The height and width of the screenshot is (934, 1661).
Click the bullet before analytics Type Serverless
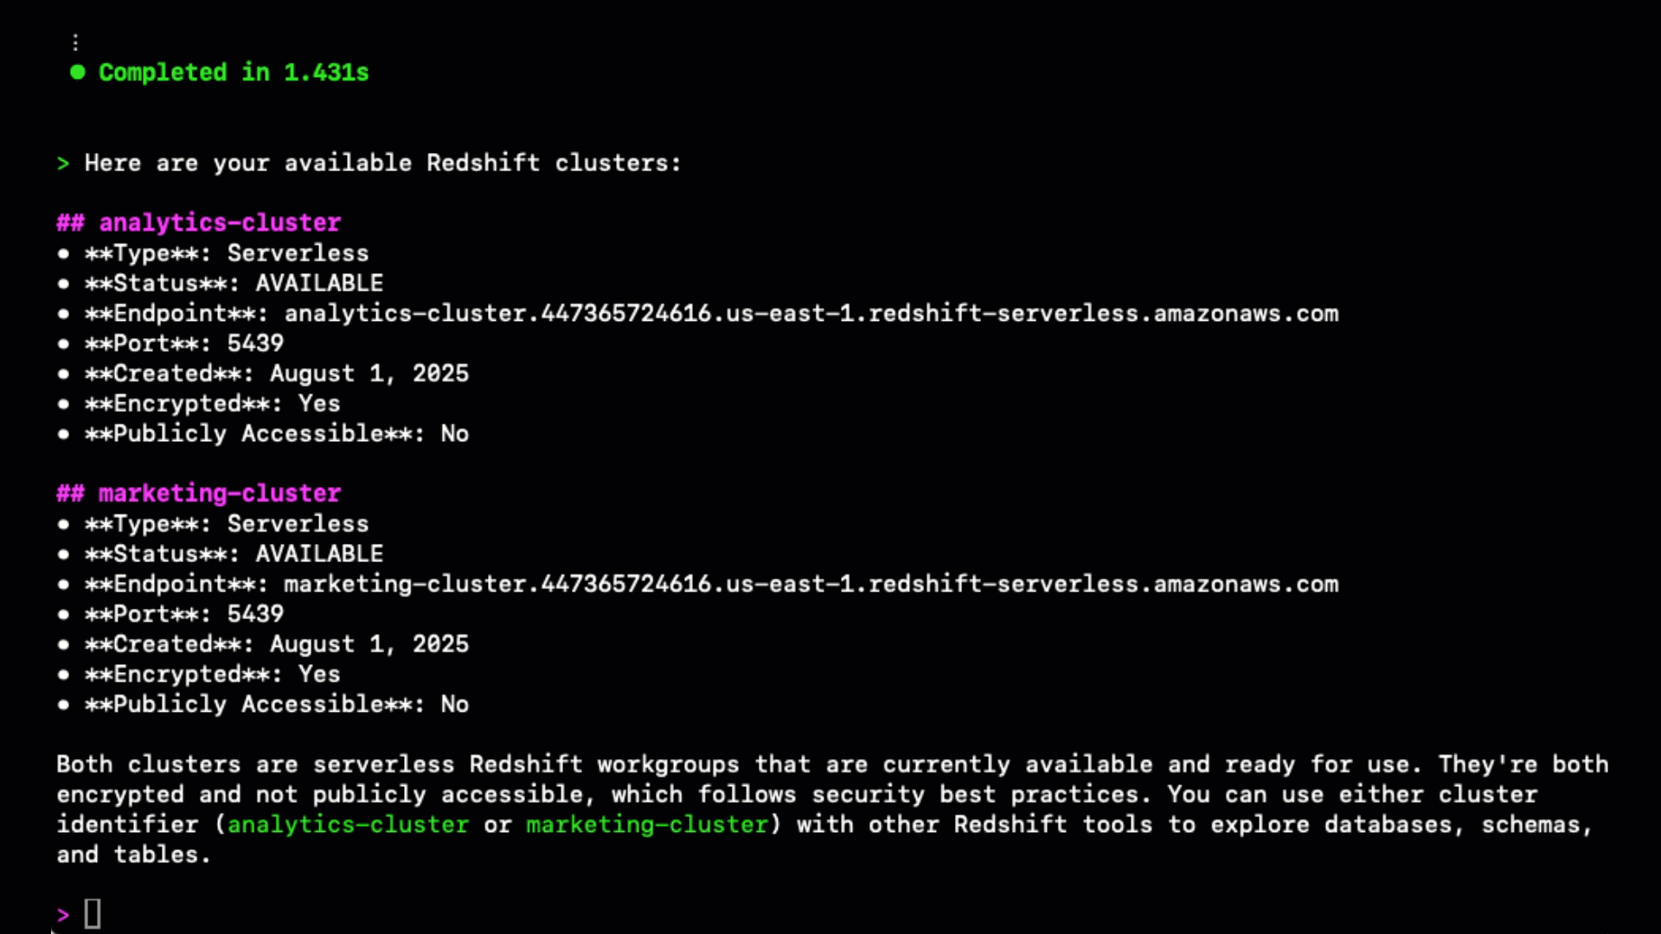(x=63, y=253)
